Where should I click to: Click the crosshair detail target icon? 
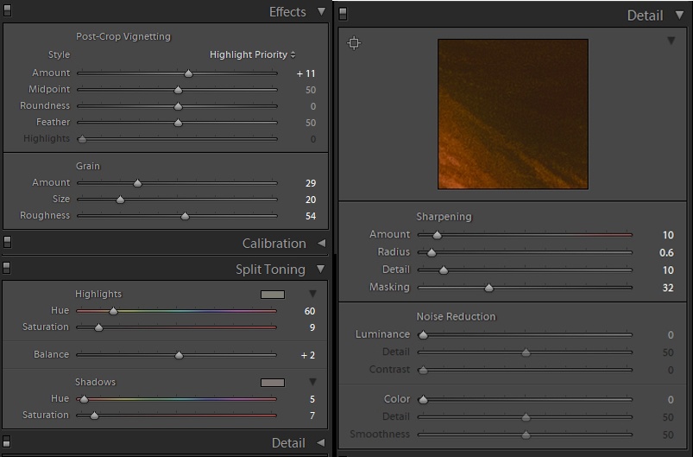[x=354, y=43]
